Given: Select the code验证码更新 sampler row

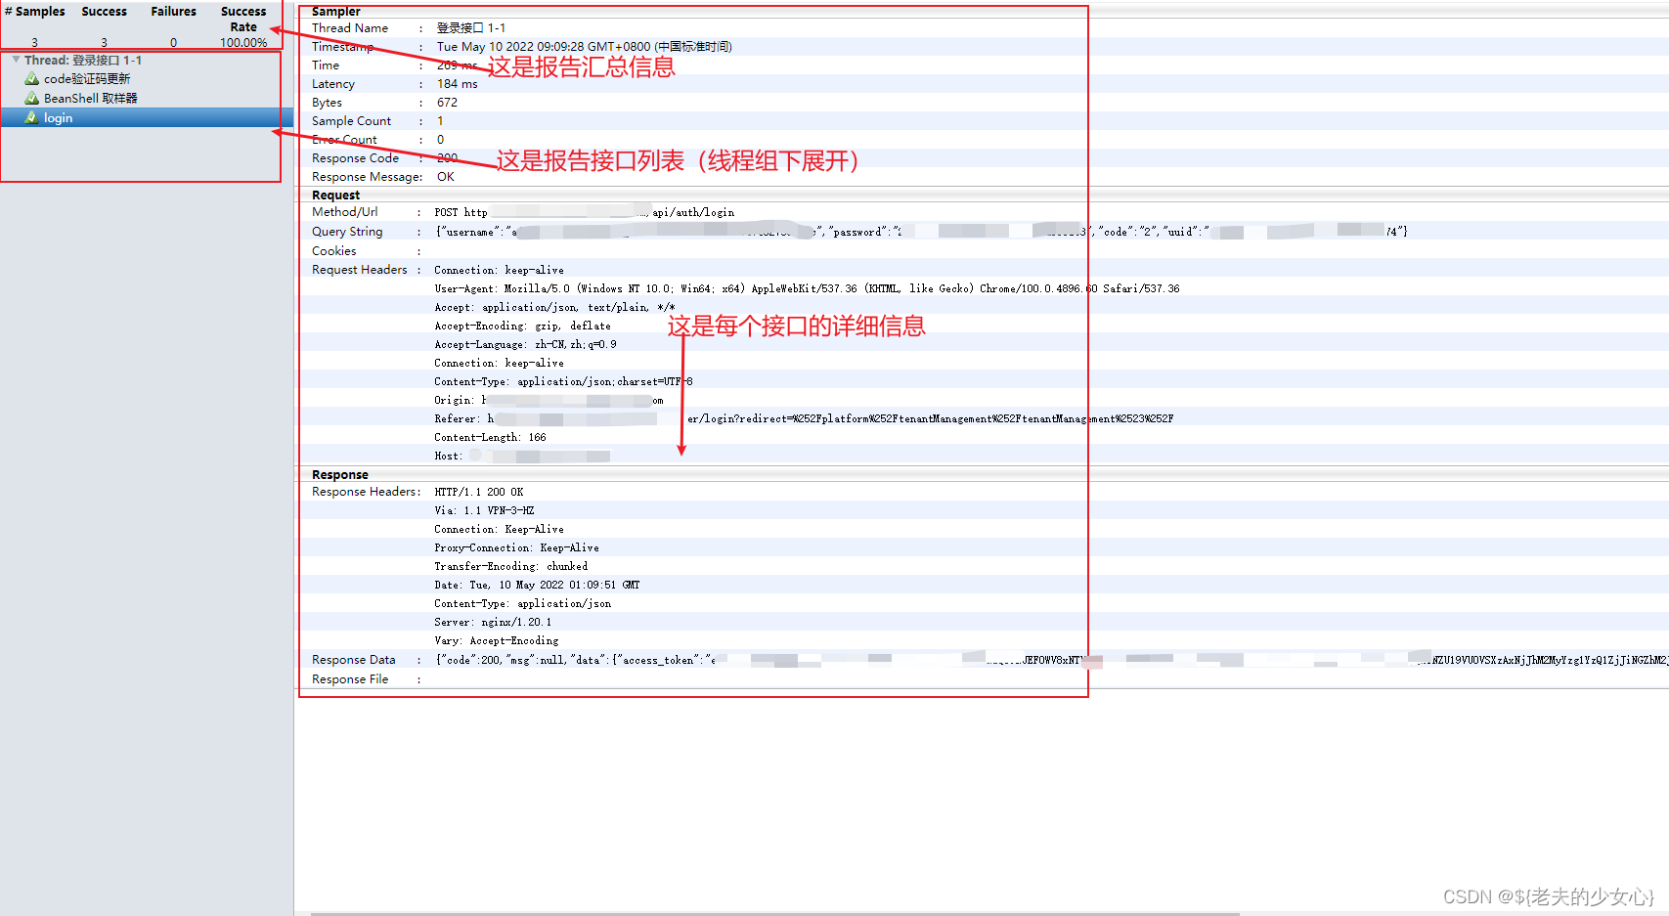Looking at the screenshot, I should [147, 79].
